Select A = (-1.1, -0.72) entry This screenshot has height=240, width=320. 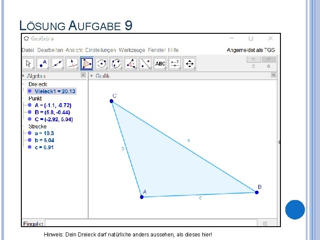(x=53, y=105)
